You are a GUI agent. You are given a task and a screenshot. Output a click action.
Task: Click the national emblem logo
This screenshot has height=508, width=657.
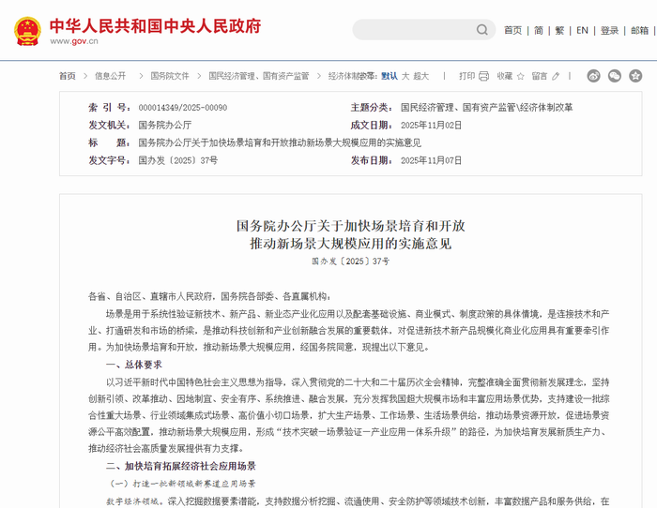(x=27, y=31)
